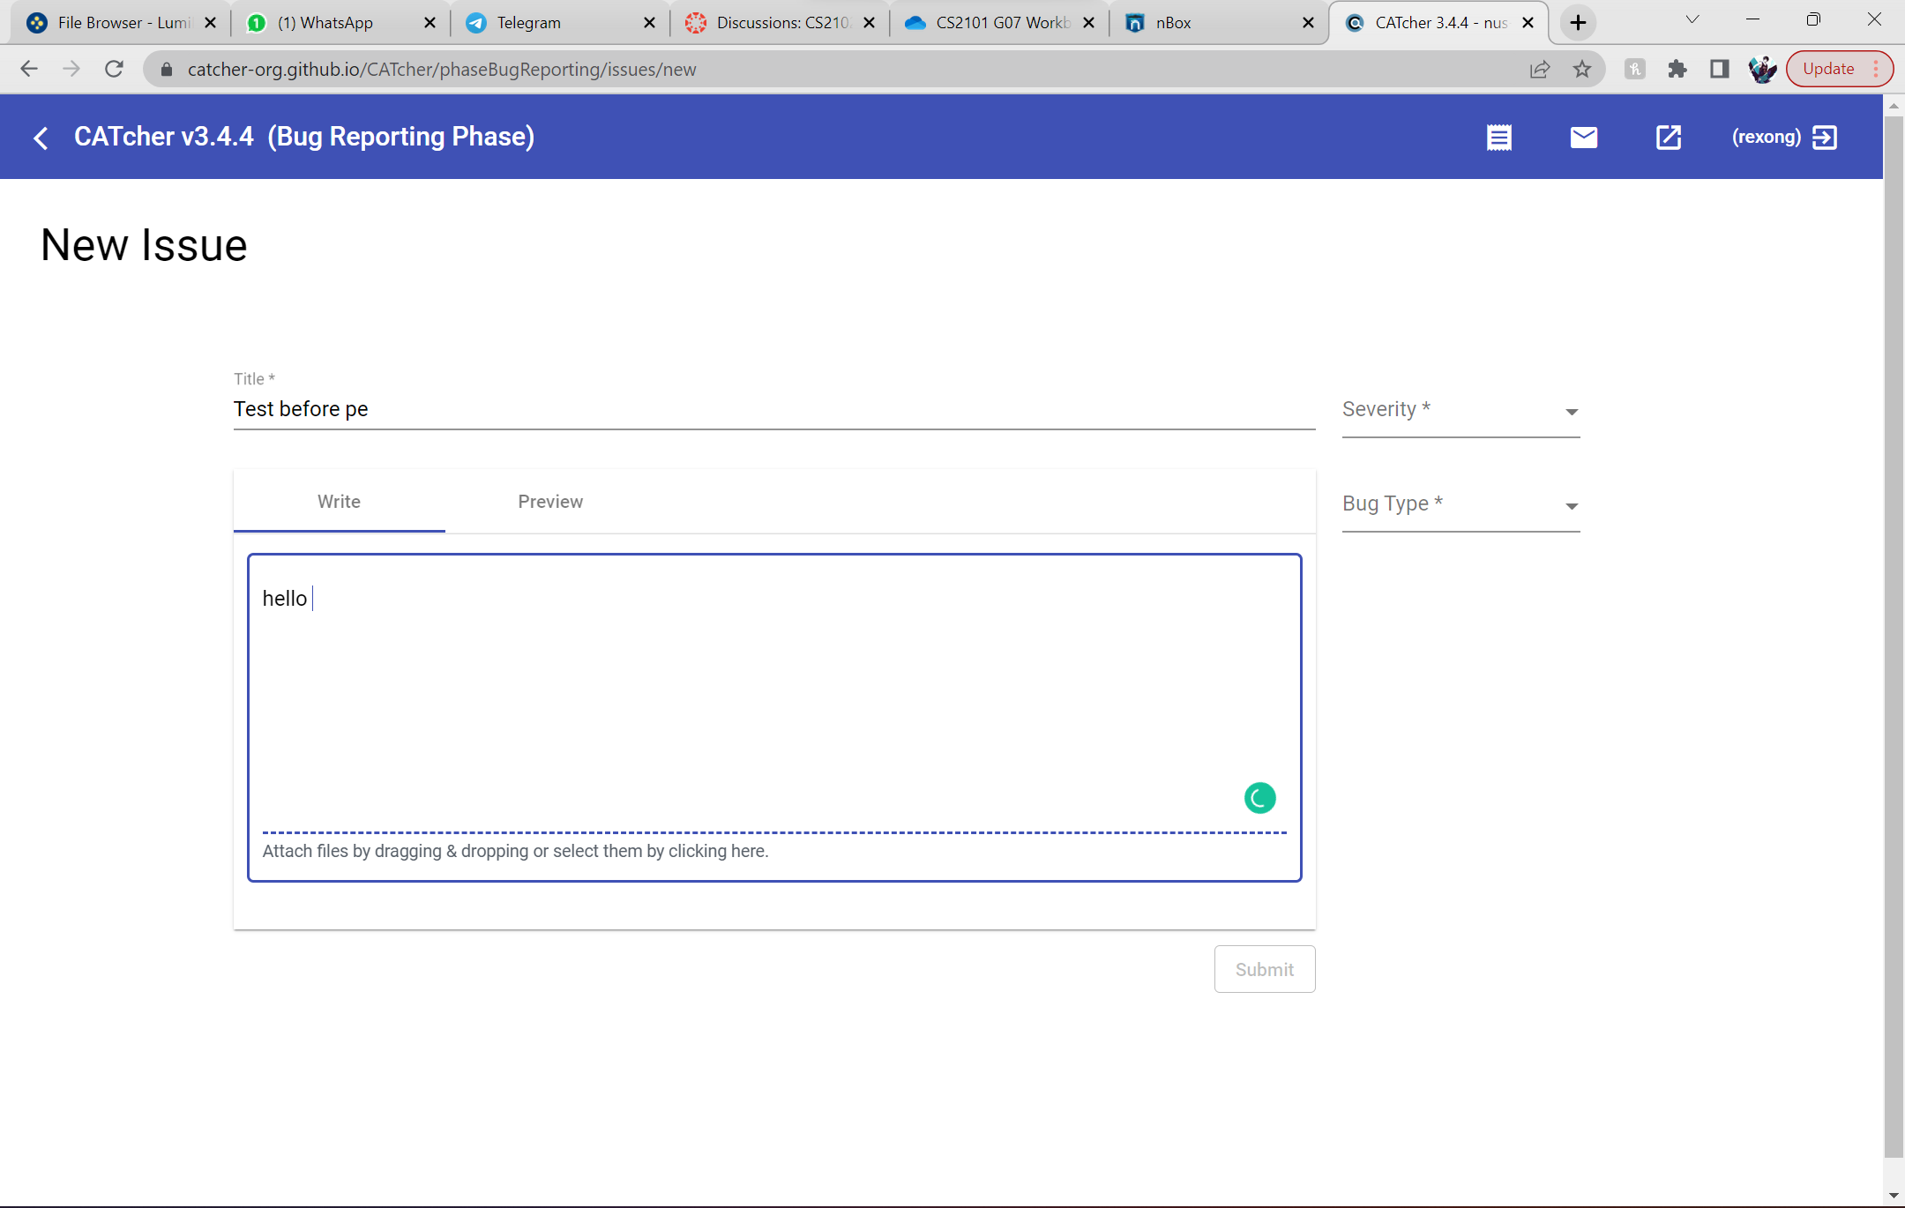Screen dimensions: 1905x1208
Task: Switch to the Preview tab
Action: coord(550,502)
